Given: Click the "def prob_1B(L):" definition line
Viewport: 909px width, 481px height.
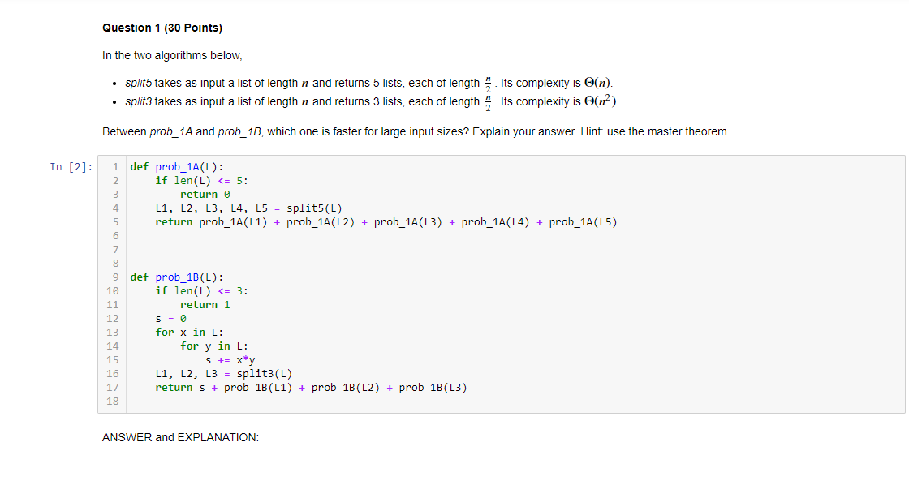Looking at the screenshot, I should pyautogui.click(x=176, y=277).
